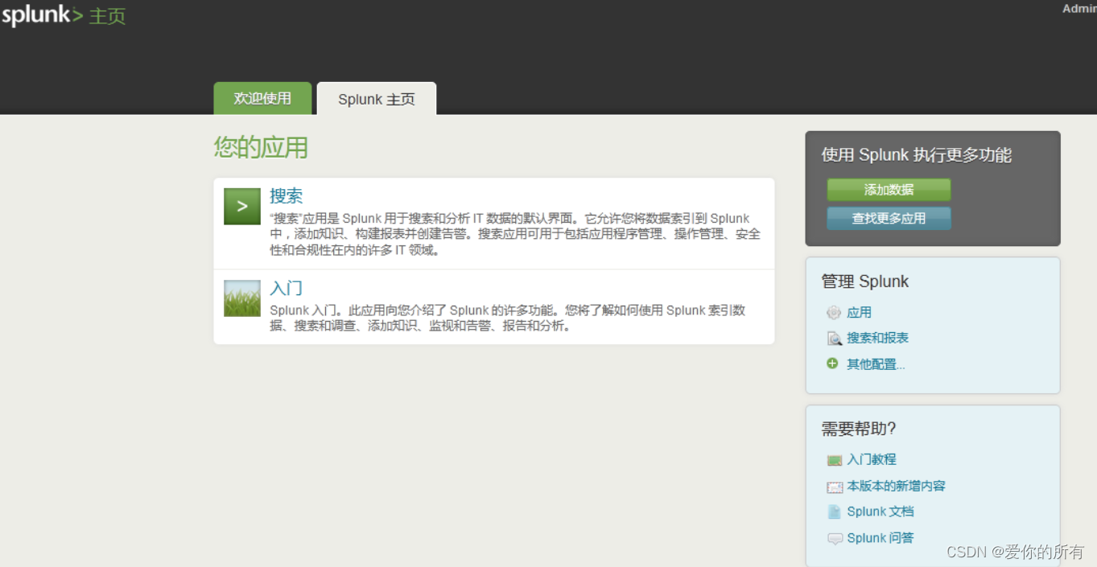Image resolution: width=1097 pixels, height=567 pixels.
Task: Expand 其他配置 options
Action: [x=876, y=364]
